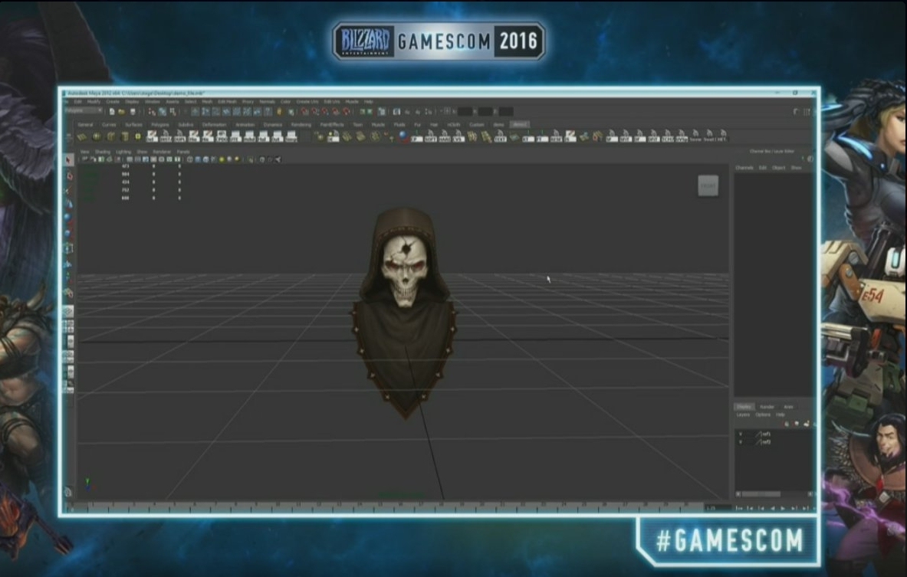Open the Polygons menu set dropdown
Screen dimensions: 907x577
pyautogui.click(x=84, y=110)
